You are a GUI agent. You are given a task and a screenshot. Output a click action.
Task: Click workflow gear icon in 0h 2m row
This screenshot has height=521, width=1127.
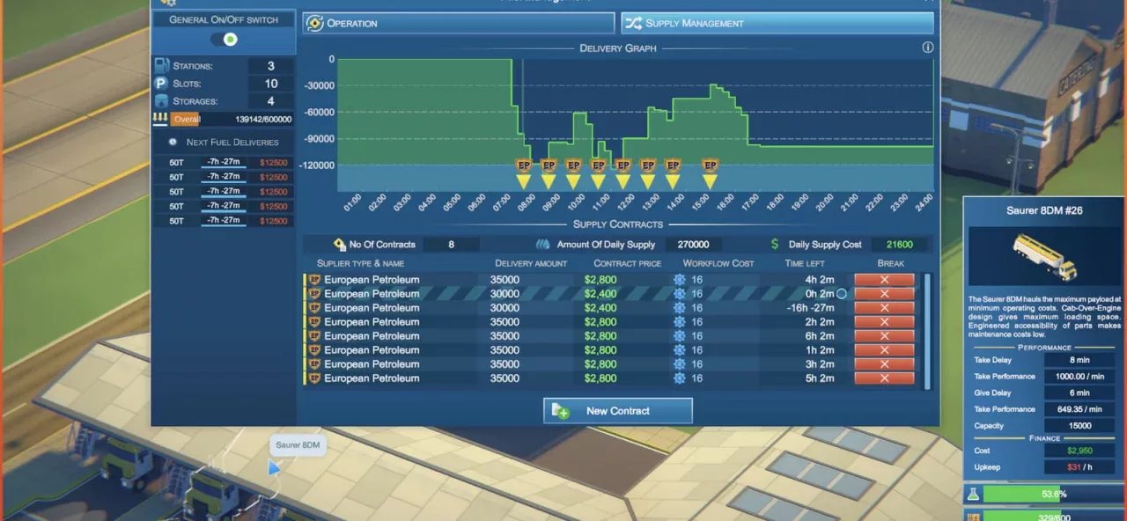(x=679, y=294)
